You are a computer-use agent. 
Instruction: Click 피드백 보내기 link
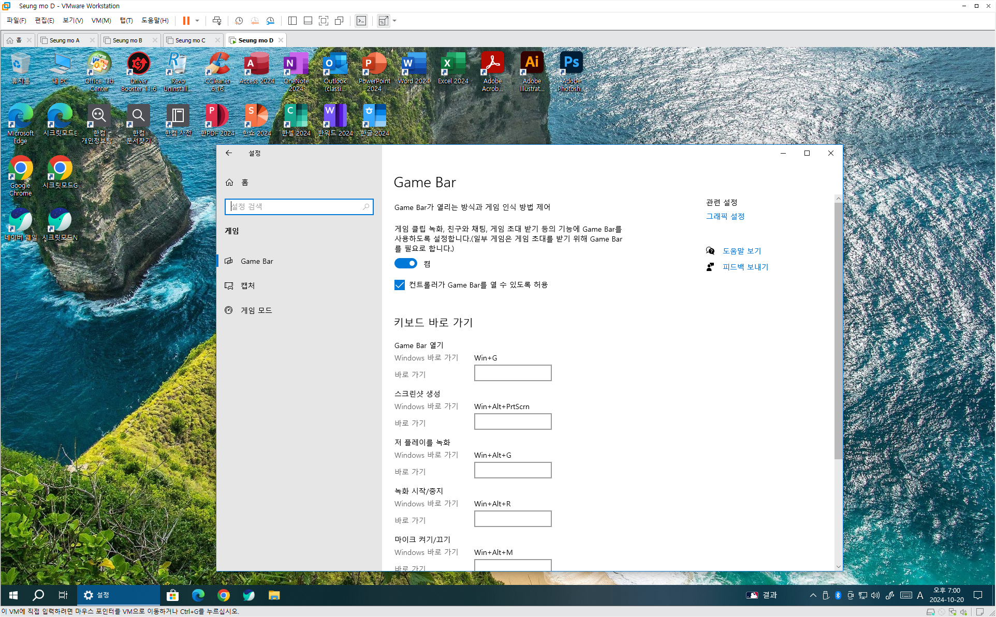click(745, 267)
